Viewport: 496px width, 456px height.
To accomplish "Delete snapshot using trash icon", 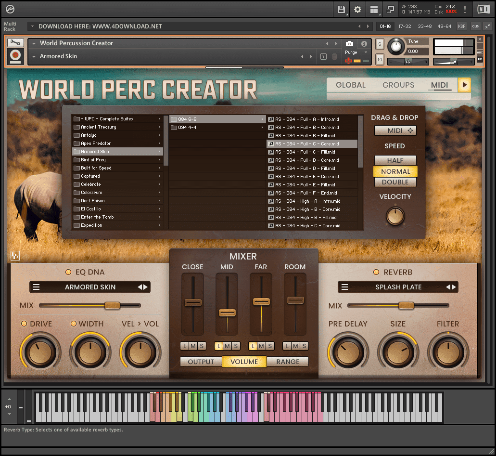I will [335, 57].
